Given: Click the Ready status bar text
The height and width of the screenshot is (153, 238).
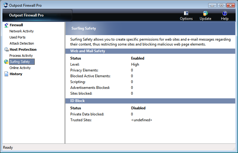Looking at the screenshot, I should tap(8, 148).
